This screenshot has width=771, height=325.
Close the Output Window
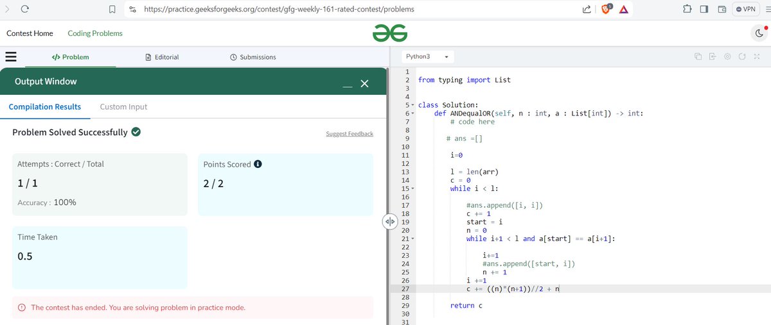pos(364,84)
